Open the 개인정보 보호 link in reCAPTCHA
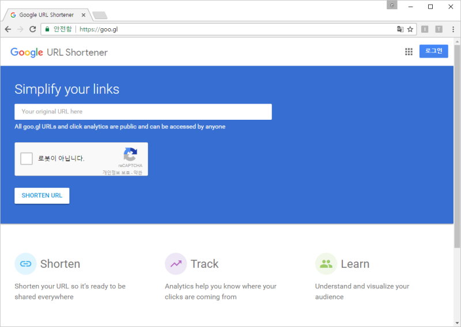 pyautogui.click(x=116, y=173)
